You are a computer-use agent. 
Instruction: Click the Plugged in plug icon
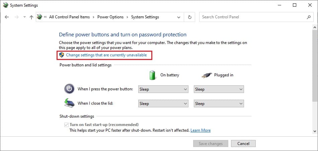tap(207, 75)
